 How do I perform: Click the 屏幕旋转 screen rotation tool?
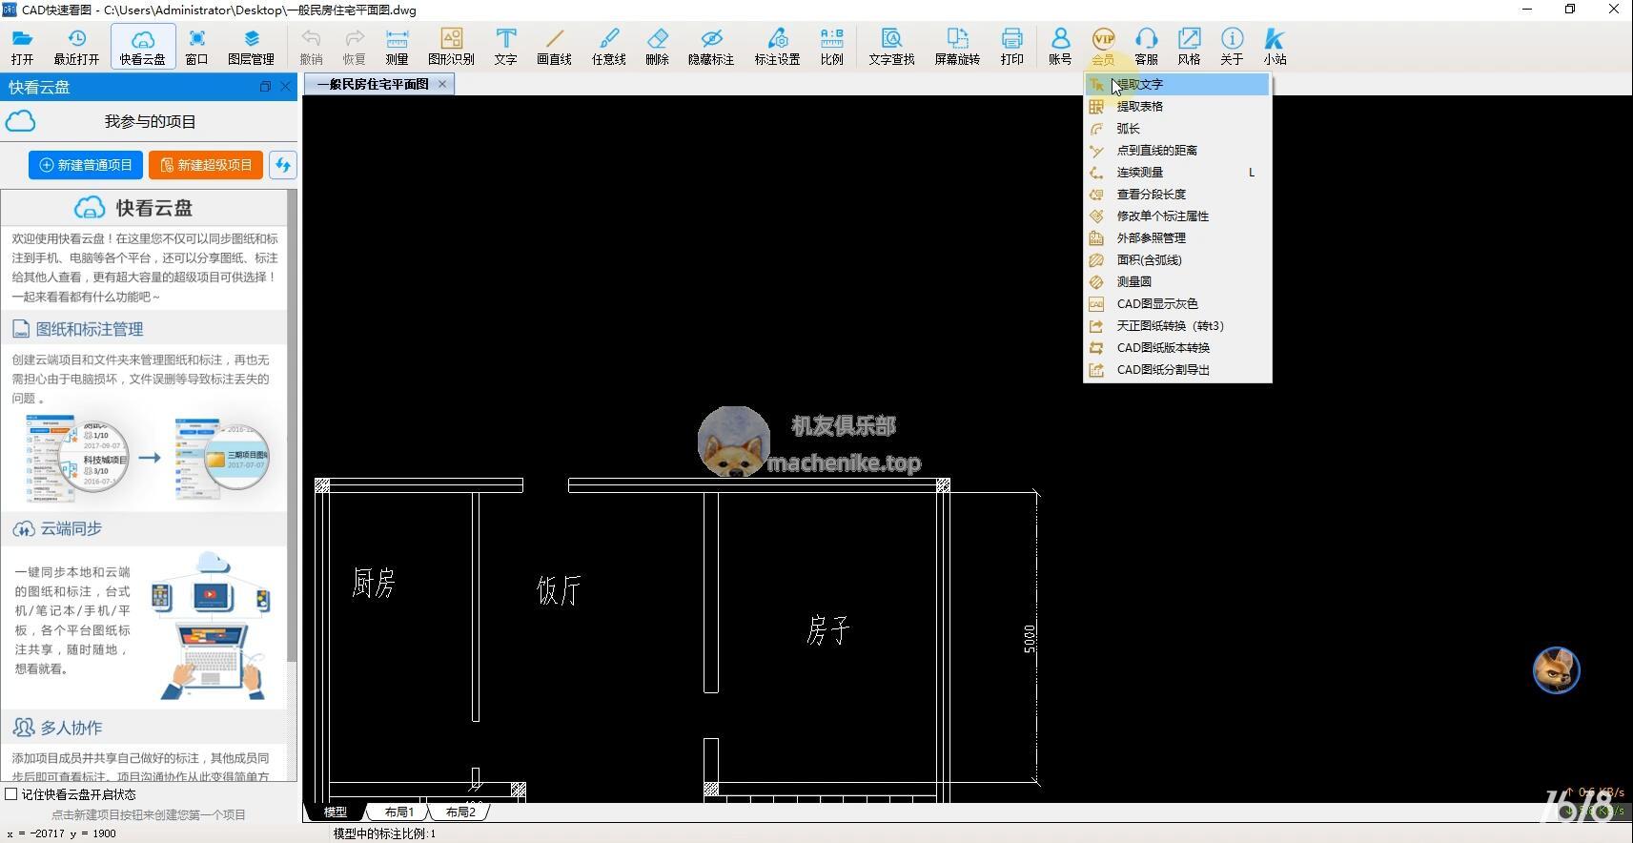957,46
